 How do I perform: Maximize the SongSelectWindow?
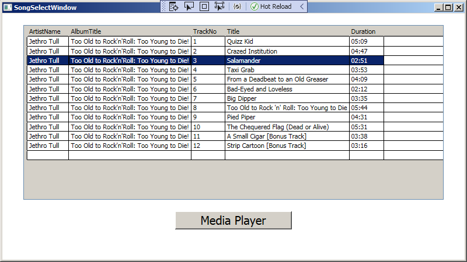click(x=448, y=8)
